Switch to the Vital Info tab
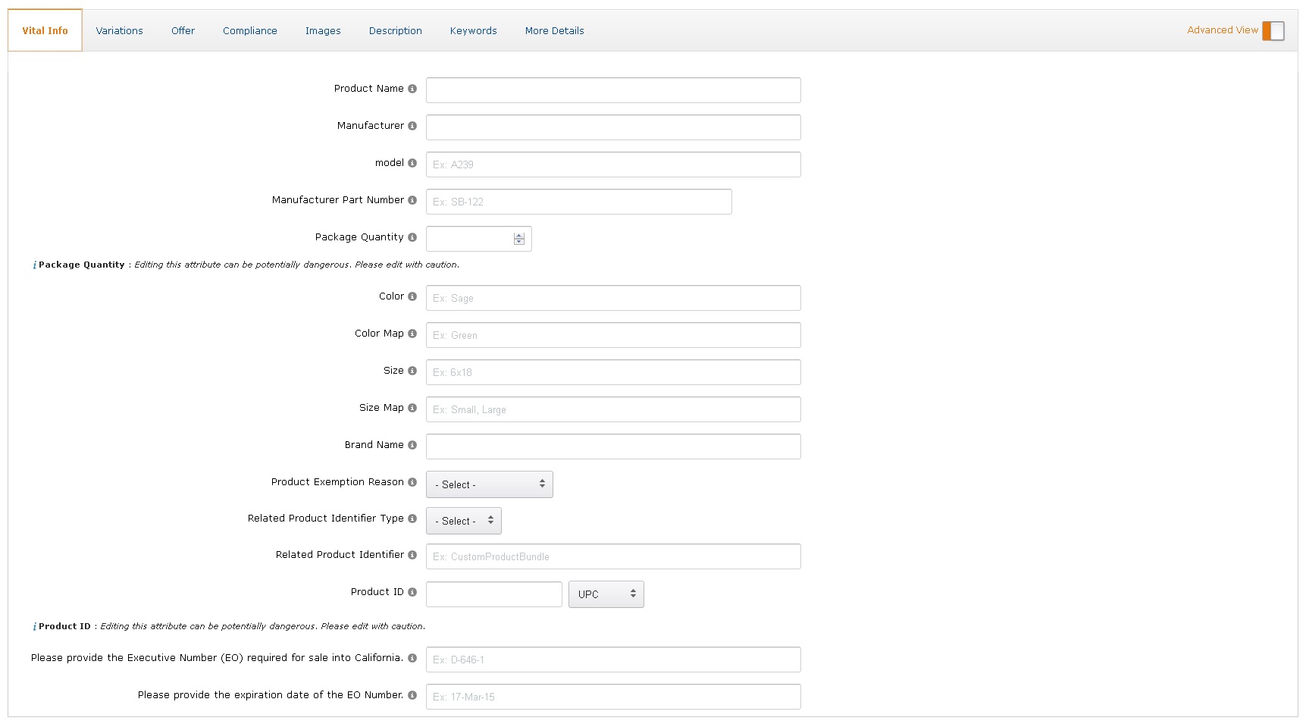 click(x=45, y=31)
